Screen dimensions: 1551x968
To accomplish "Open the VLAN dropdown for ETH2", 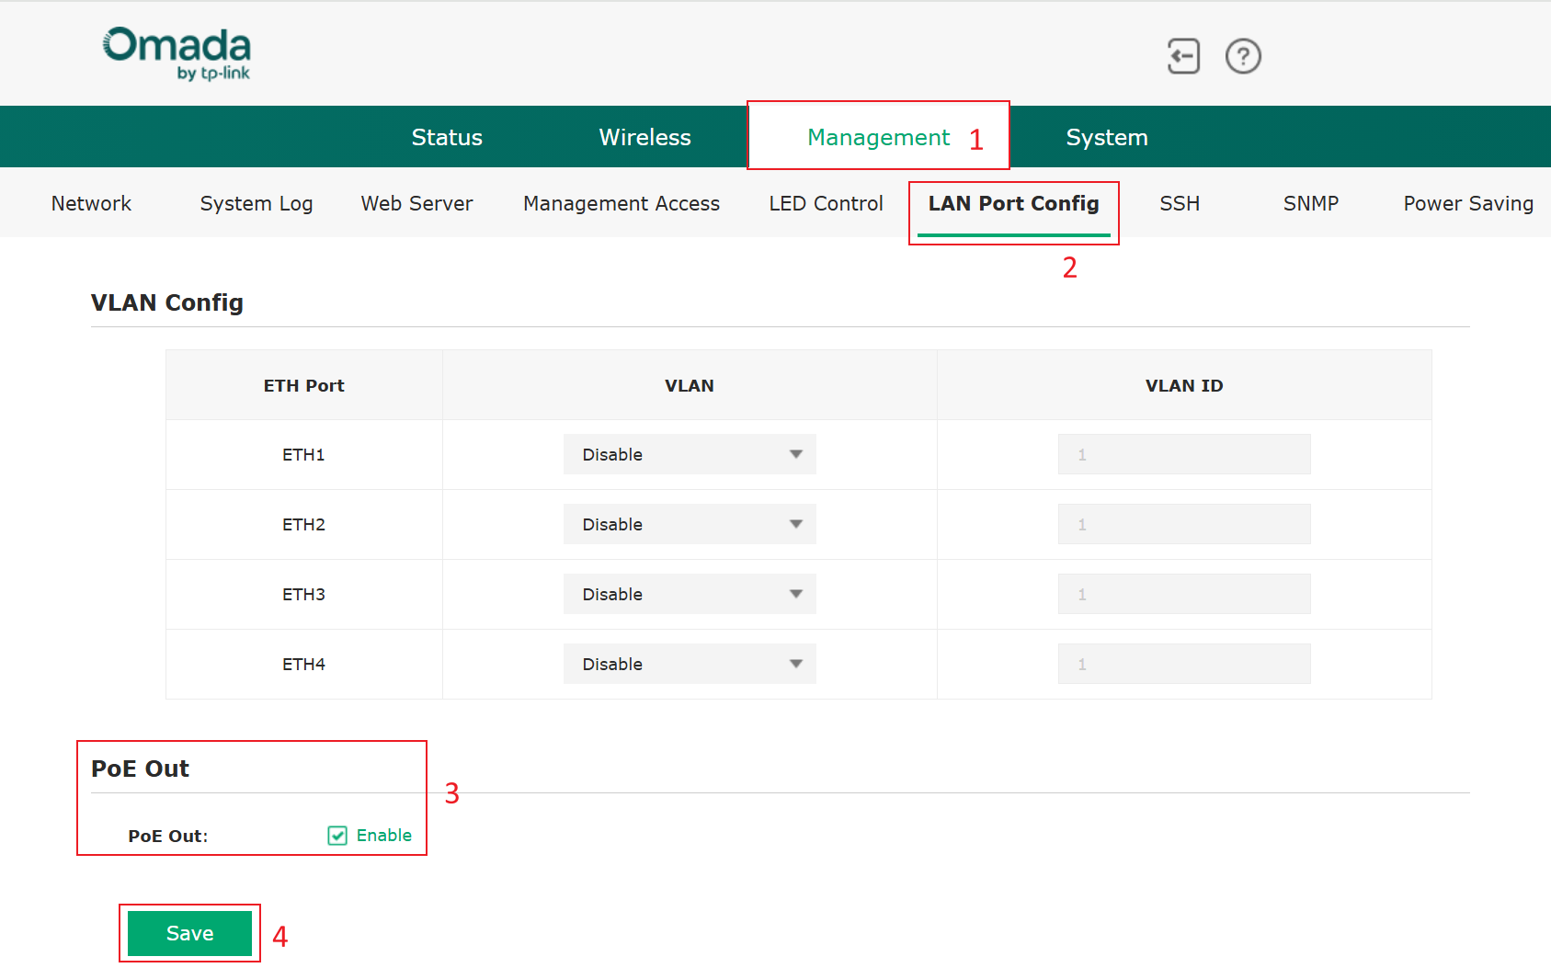I will tap(689, 523).
